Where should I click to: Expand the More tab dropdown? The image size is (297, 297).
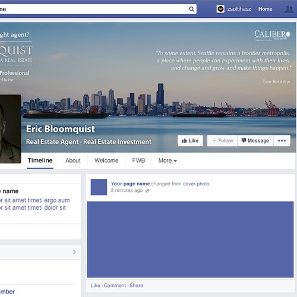[x=168, y=160]
